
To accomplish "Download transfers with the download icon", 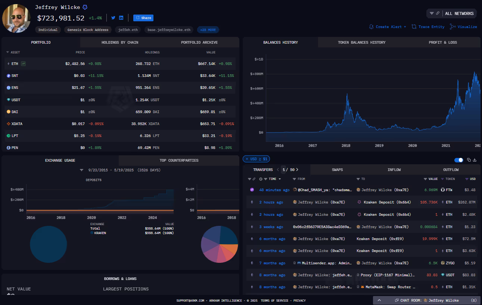I will tap(475, 160).
